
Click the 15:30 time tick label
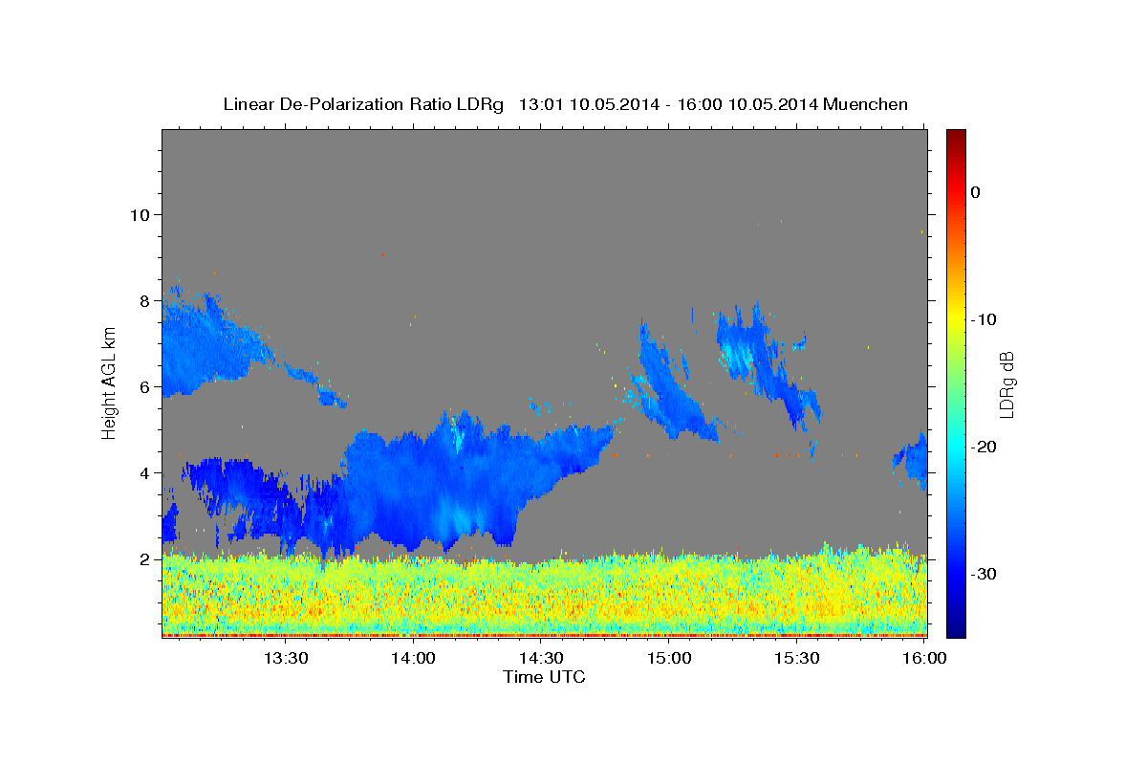click(796, 658)
